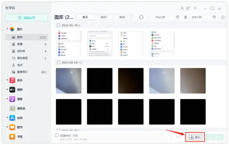Expand the 音乐 category arrow
The height and width of the screenshot is (145, 229).
tap(7, 80)
